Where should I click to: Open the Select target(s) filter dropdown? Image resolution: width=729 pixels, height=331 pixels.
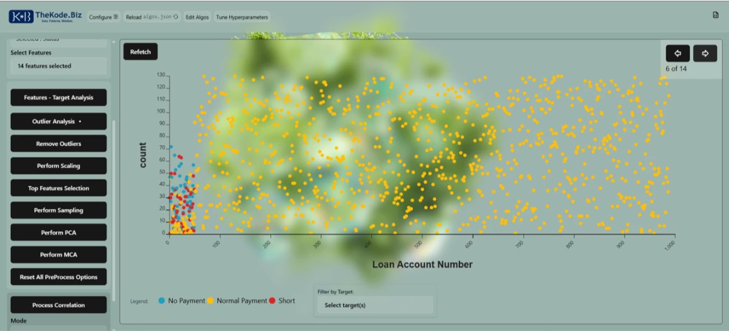pyautogui.click(x=374, y=305)
